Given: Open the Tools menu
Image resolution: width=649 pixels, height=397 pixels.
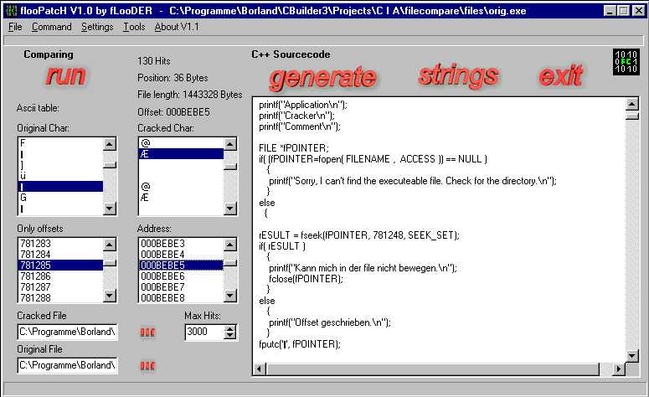Looking at the screenshot, I should click(133, 27).
